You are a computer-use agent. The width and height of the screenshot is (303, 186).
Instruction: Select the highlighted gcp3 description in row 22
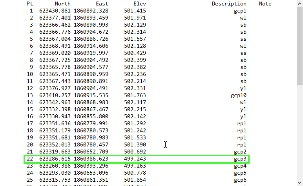(x=240, y=159)
